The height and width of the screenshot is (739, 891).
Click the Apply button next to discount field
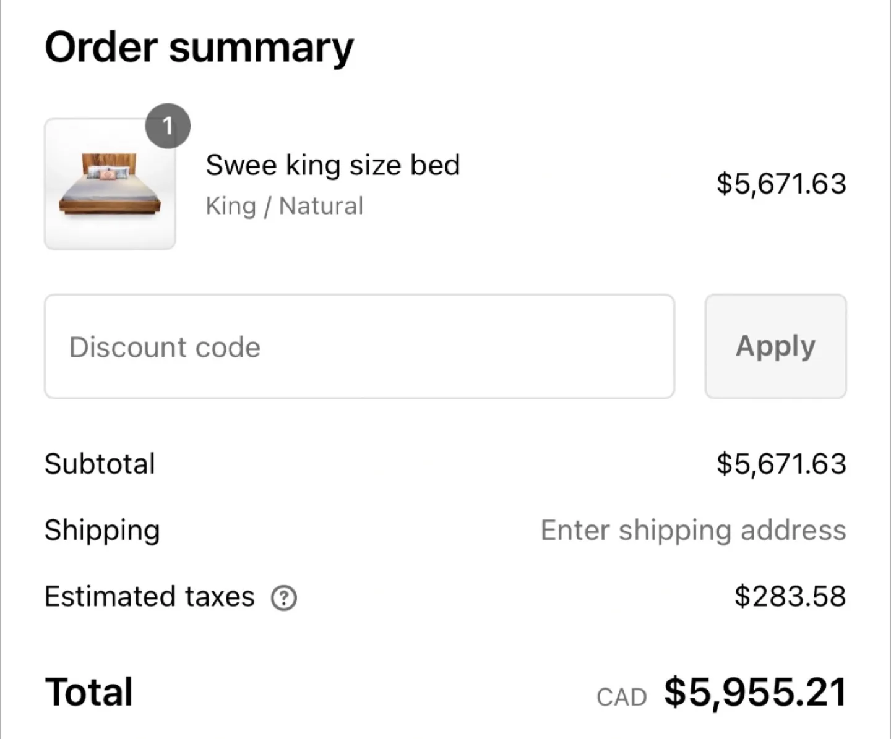click(x=775, y=346)
